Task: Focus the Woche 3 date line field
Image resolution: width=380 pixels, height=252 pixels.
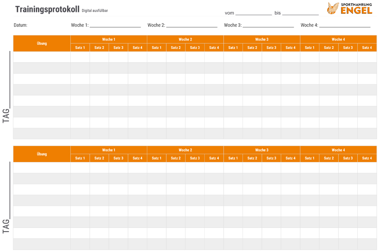Action: pyautogui.click(x=268, y=25)
